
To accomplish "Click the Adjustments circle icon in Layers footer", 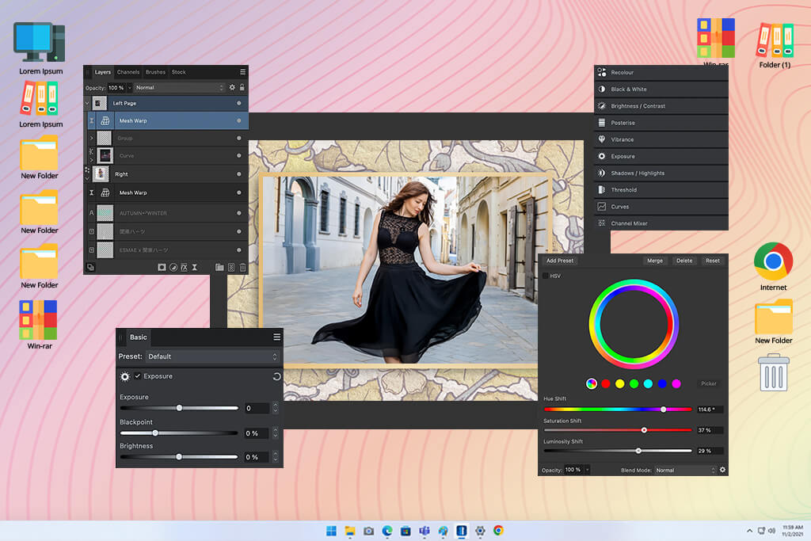I will pyautogui.click(x=173, y=268).
